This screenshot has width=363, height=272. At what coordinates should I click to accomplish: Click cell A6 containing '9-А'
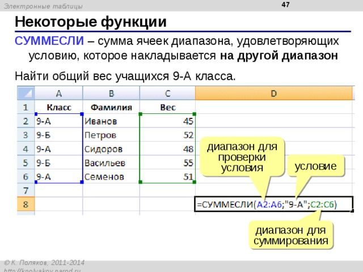[x=58, y=176]
